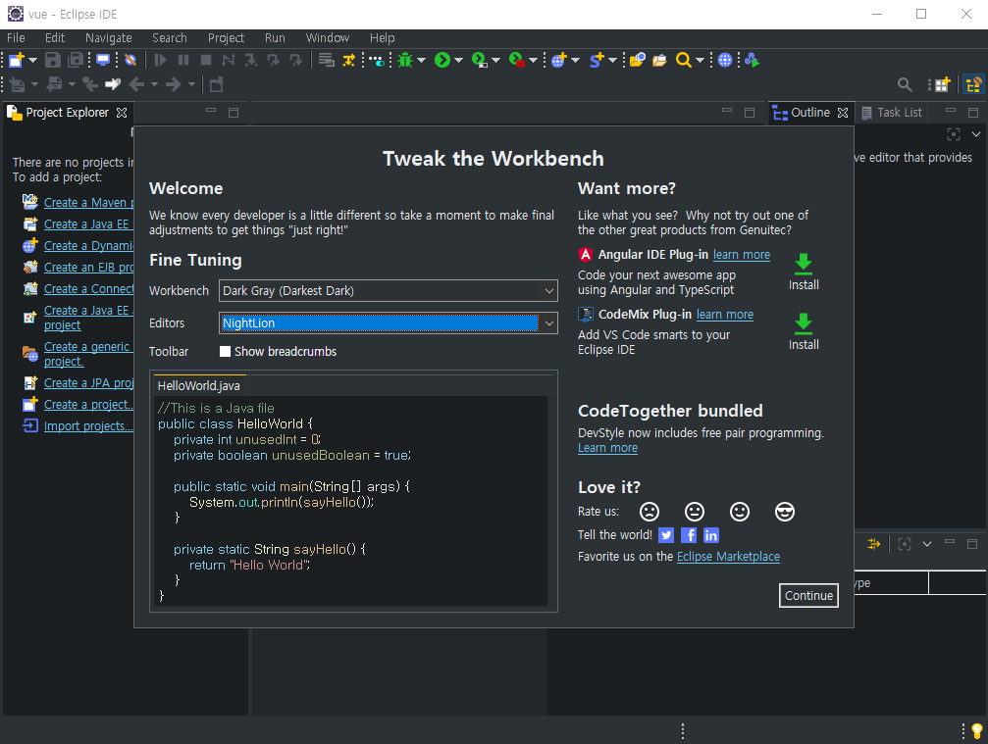Open CodeMix learn more link
The height and width of the screenshot is (744, 988).
coord(725,314)
